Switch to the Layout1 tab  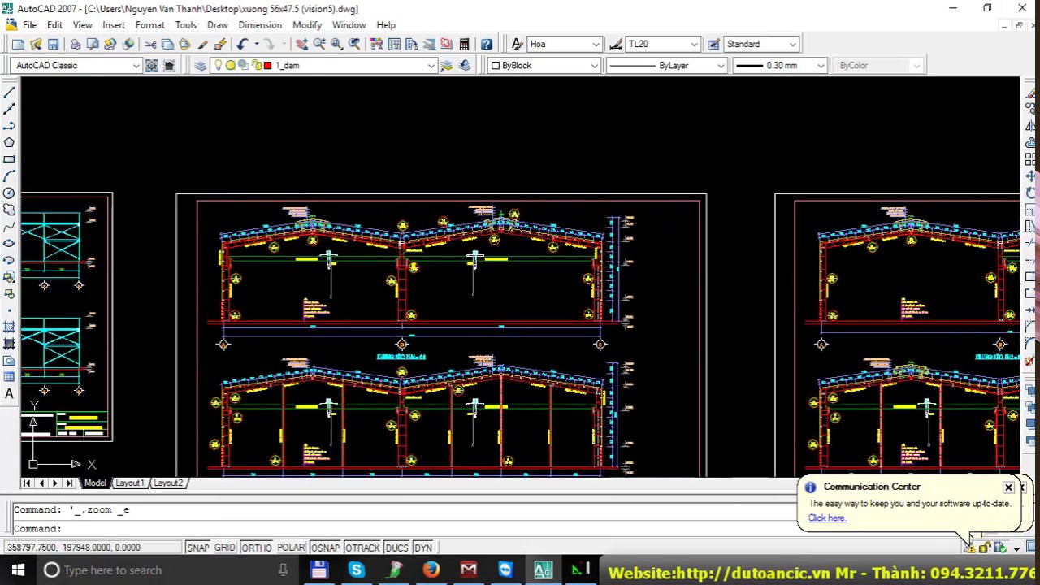[128, 483]
